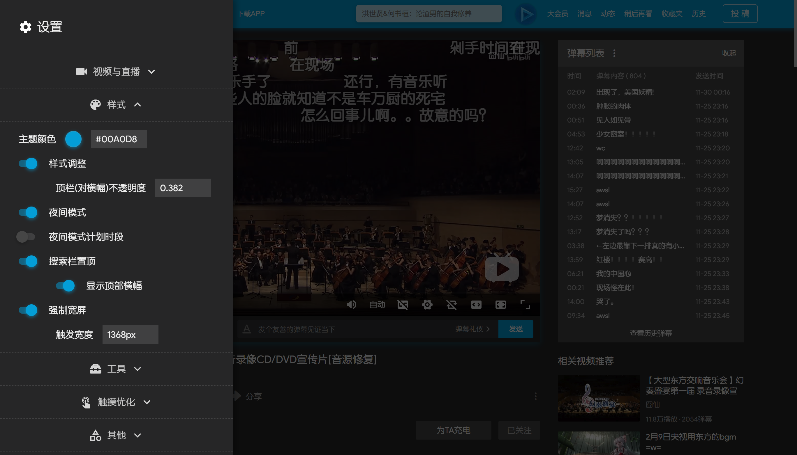Open danmaku list three-dot options

(614, 53)
